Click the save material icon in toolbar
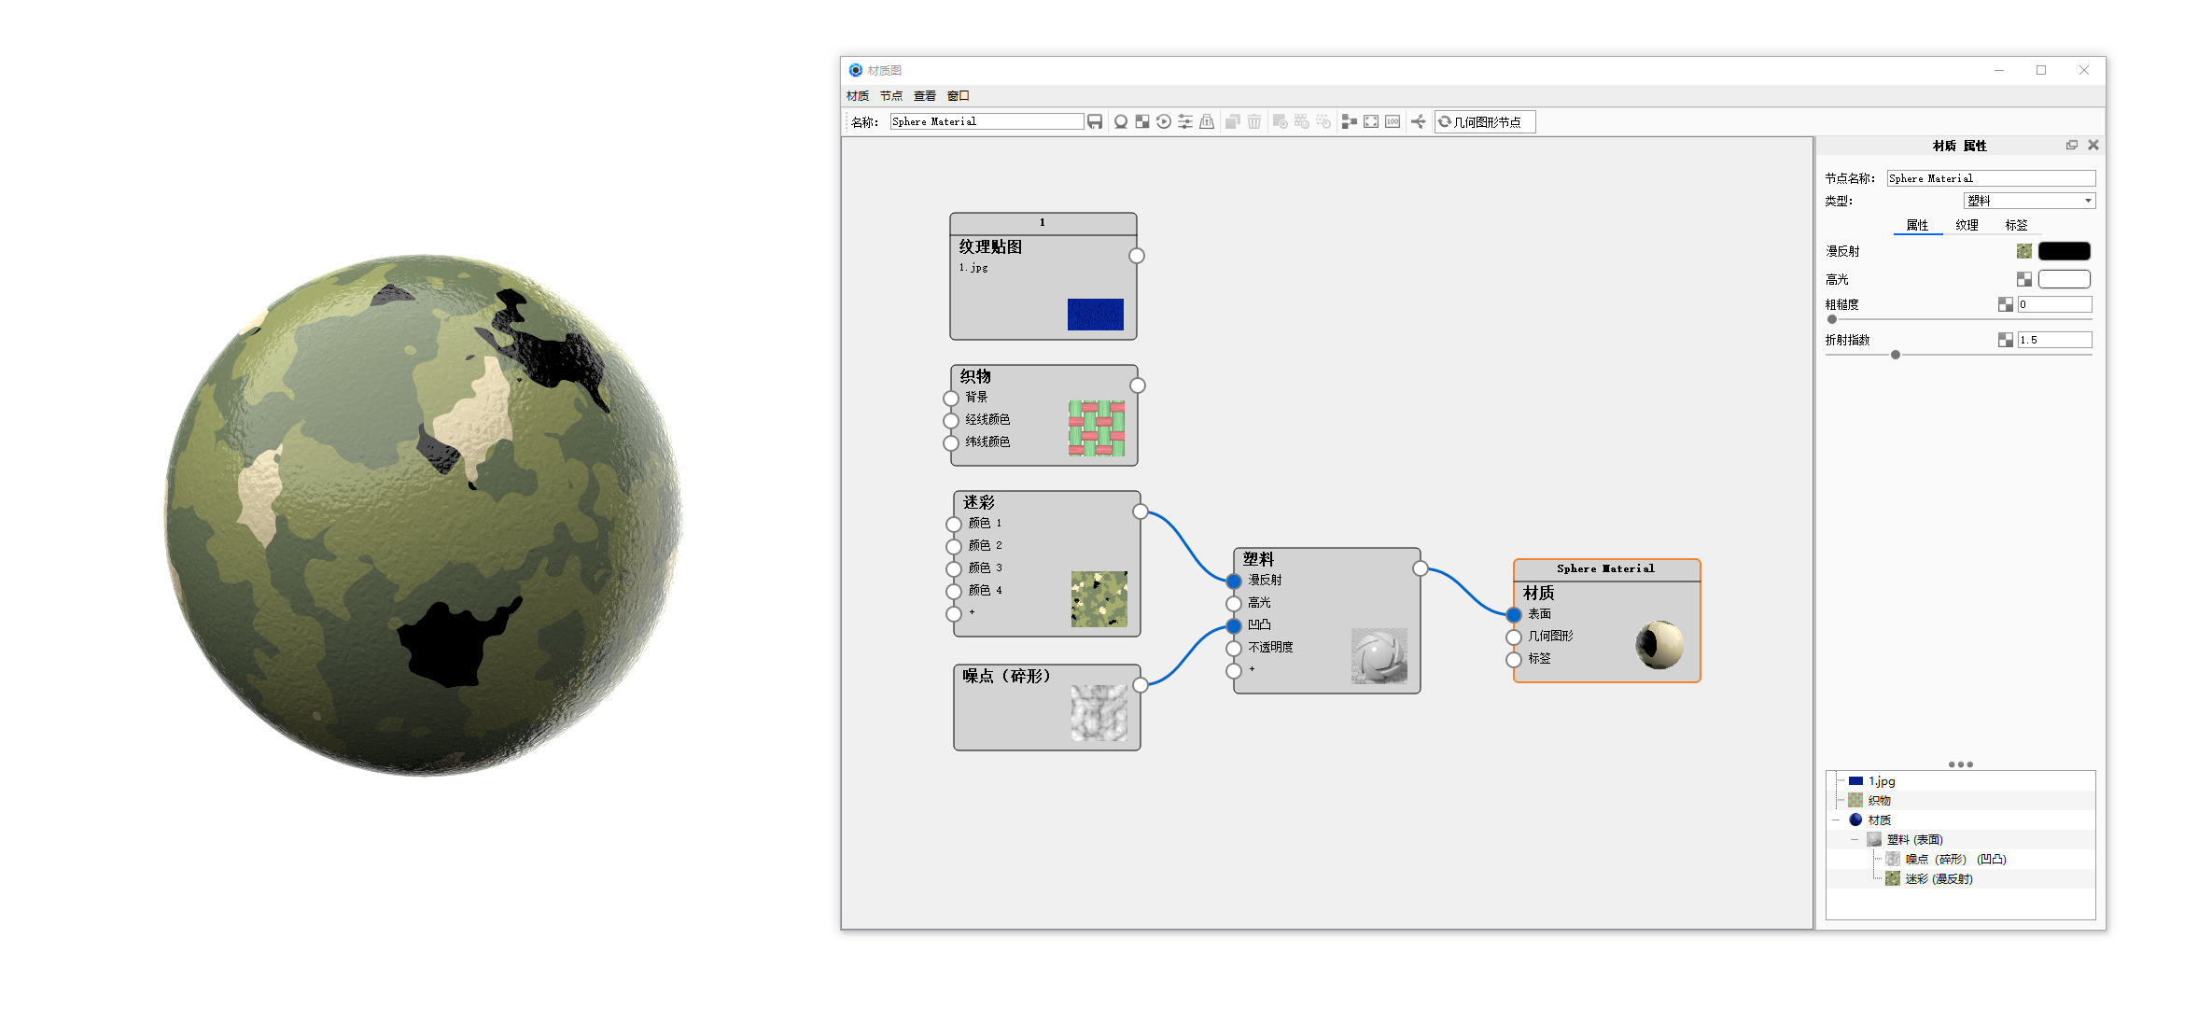 pos(1095,121)
